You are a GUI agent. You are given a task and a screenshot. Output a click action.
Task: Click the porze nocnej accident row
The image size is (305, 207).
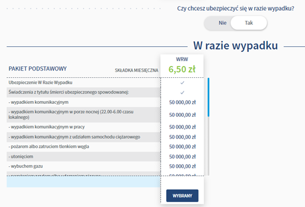83,114
